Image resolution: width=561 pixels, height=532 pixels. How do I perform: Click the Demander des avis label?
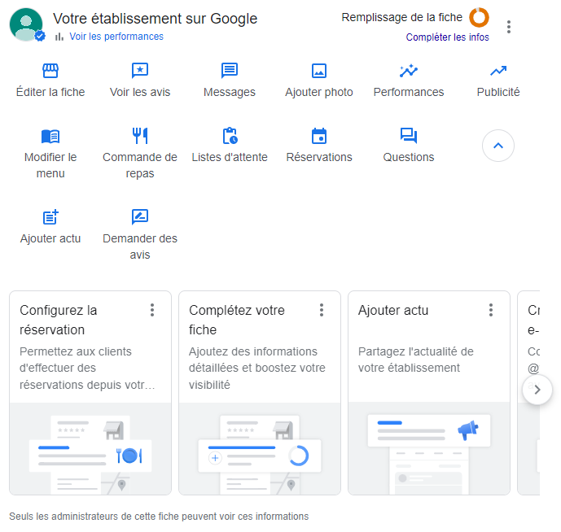pyautogui.click(x=140, y=246)
